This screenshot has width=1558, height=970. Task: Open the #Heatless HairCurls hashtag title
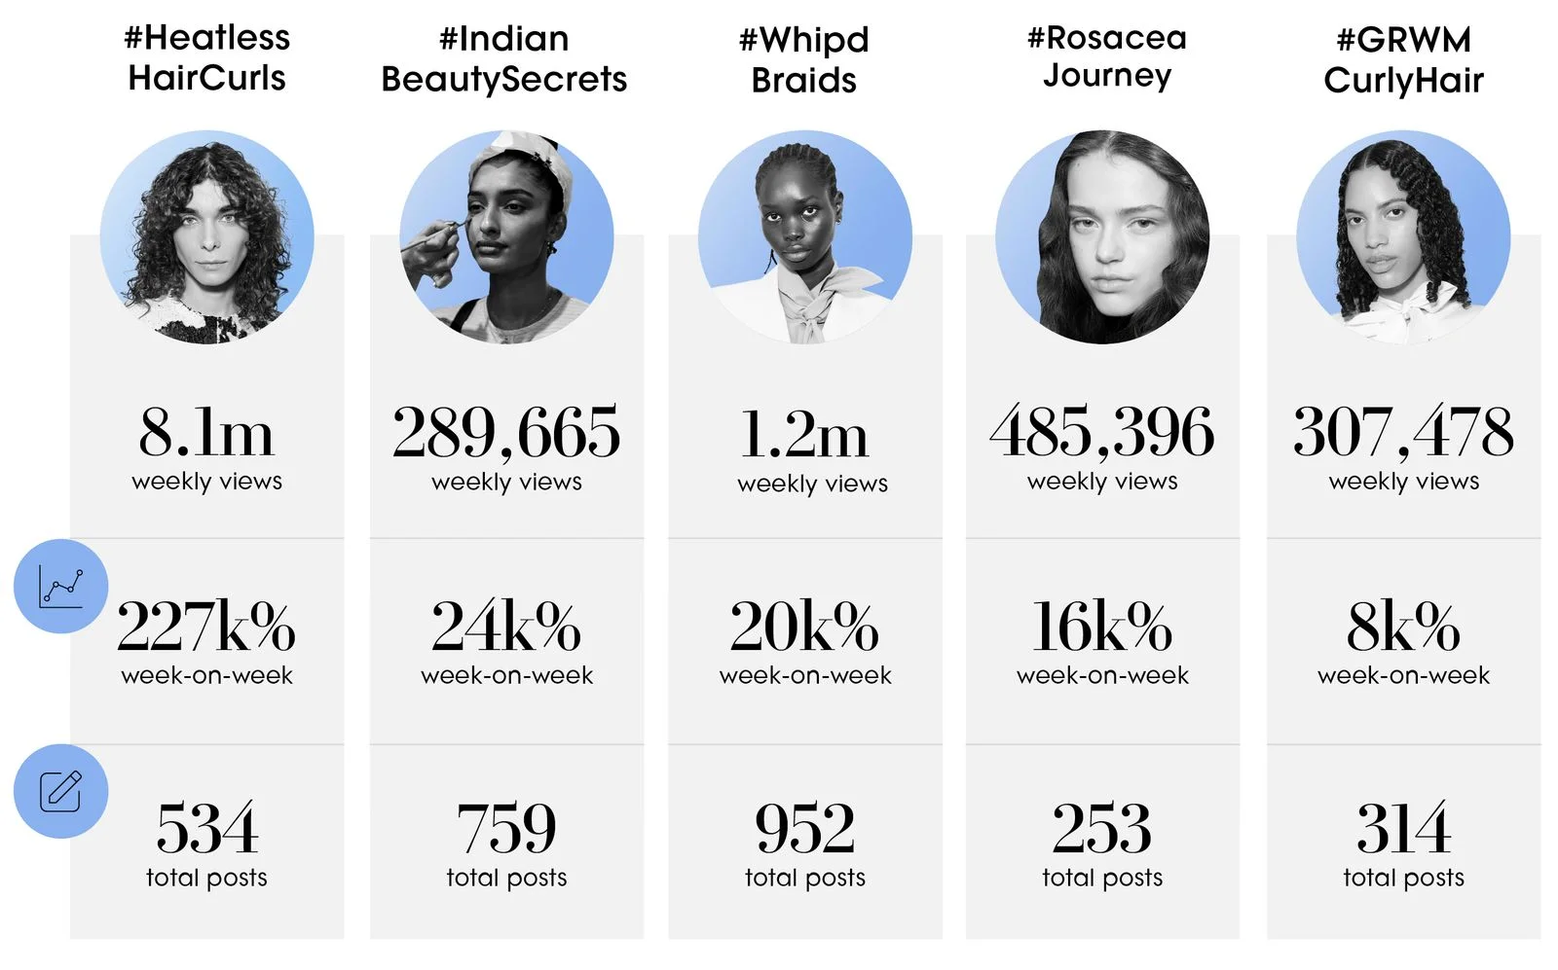[206, 57]
